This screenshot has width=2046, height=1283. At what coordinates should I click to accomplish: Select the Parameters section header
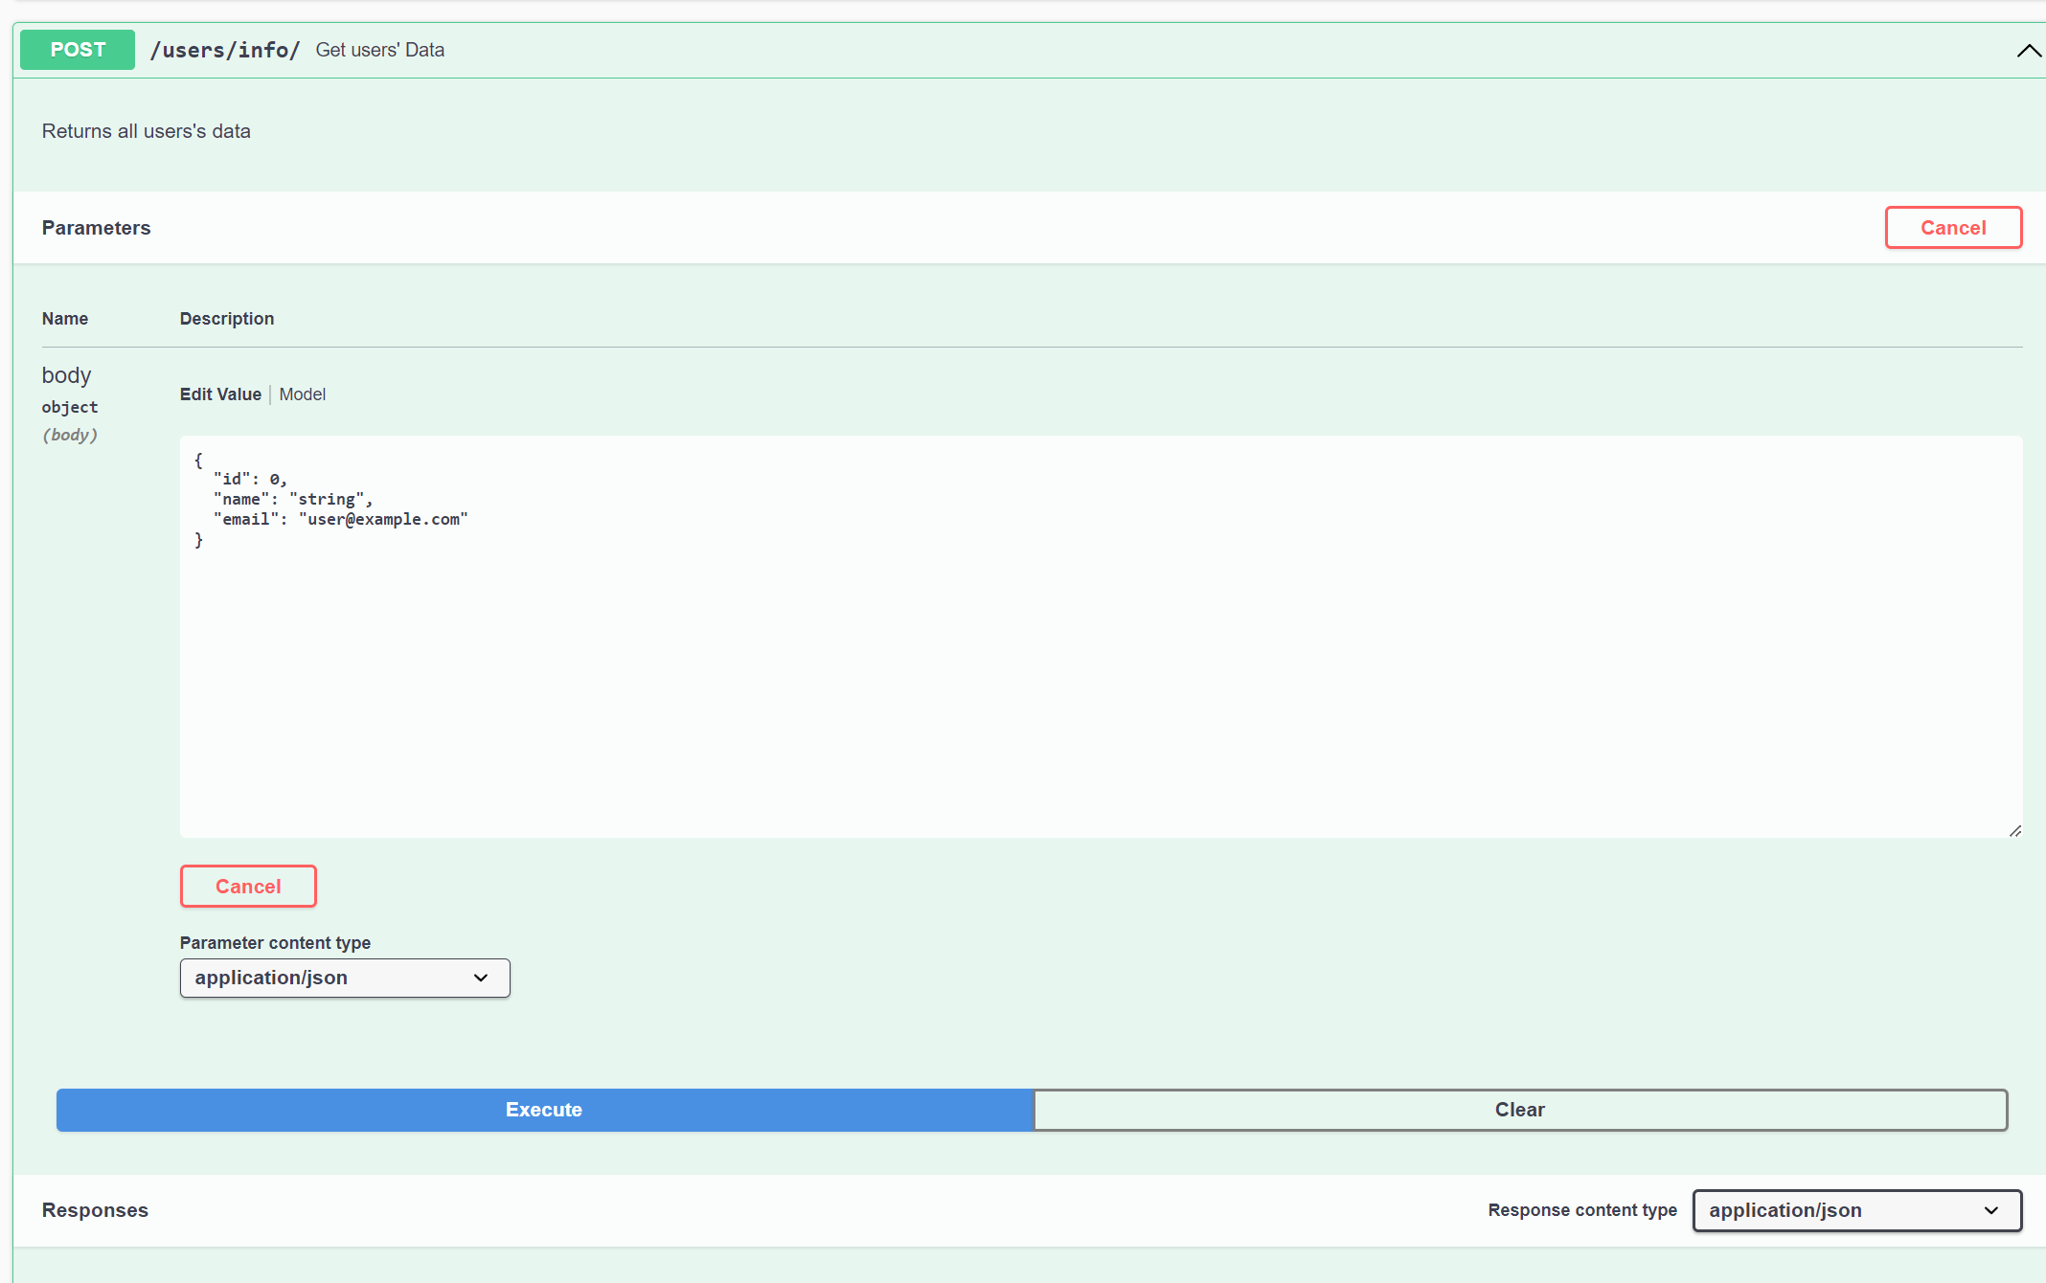[96, 227]
